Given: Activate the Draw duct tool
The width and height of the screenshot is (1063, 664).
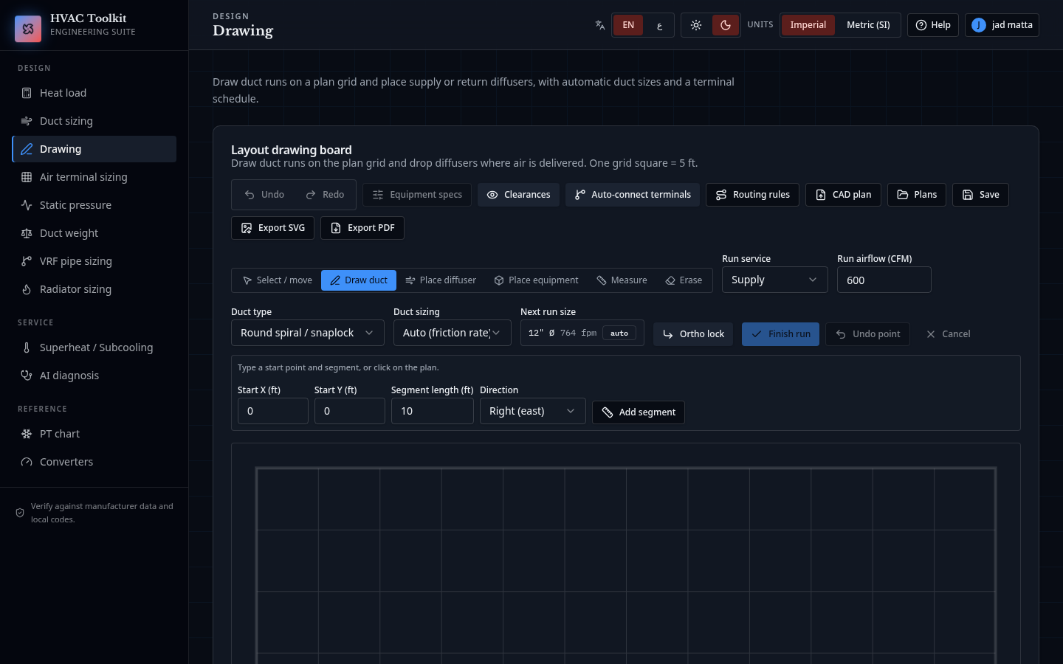Looking at the screenshot, I should point(359,280).
